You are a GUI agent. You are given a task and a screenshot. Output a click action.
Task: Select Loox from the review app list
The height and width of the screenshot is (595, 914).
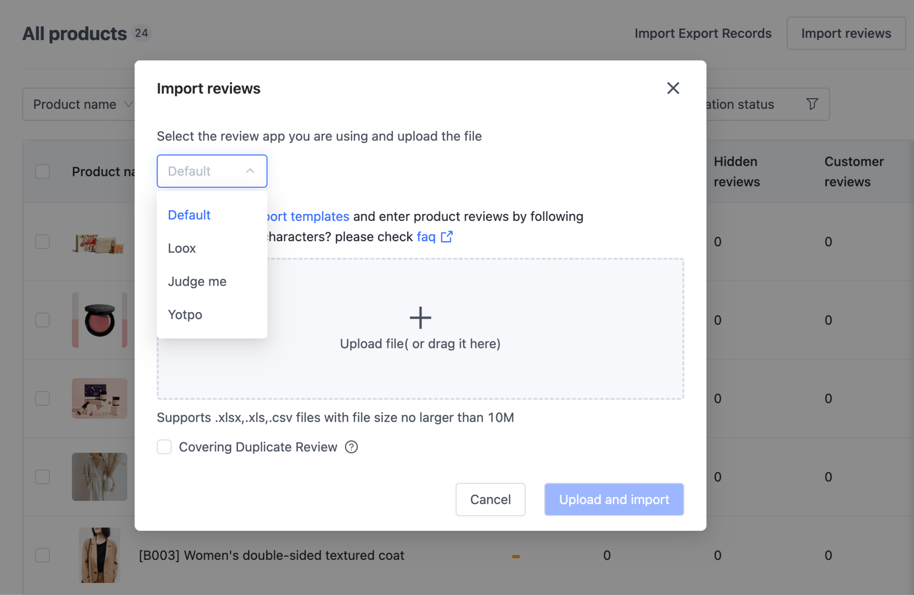[182, 248]
